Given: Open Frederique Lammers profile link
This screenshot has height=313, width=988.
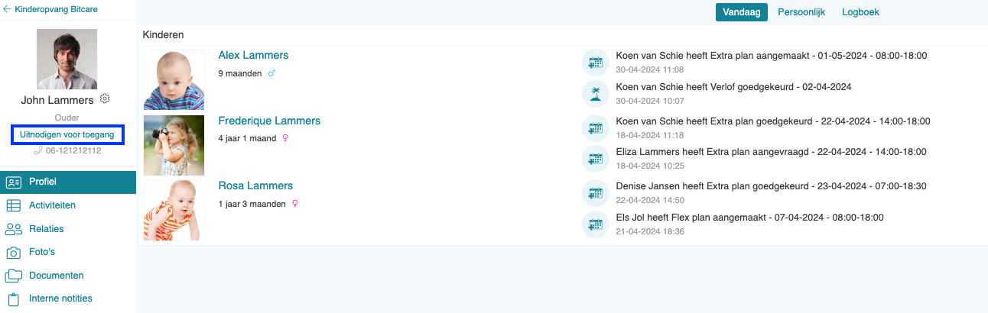Looking at the screenshot, I should [269, 121].
